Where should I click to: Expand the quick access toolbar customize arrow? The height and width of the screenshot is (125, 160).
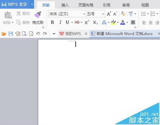click(54, 34)
